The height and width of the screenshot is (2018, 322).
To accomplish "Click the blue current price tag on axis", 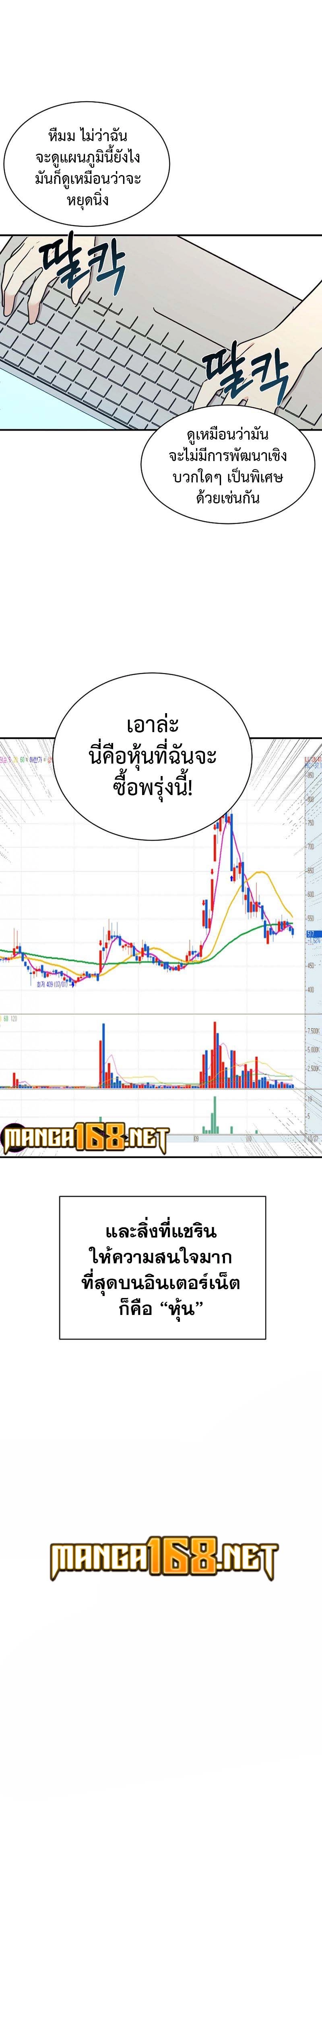I will click(310, 933).
